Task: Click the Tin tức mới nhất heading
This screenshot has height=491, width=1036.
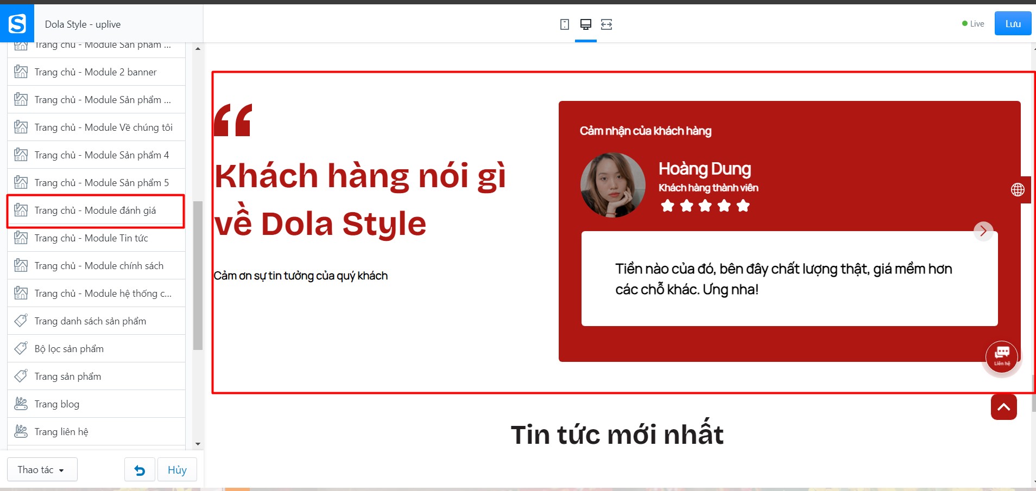Action: [617, 434]
